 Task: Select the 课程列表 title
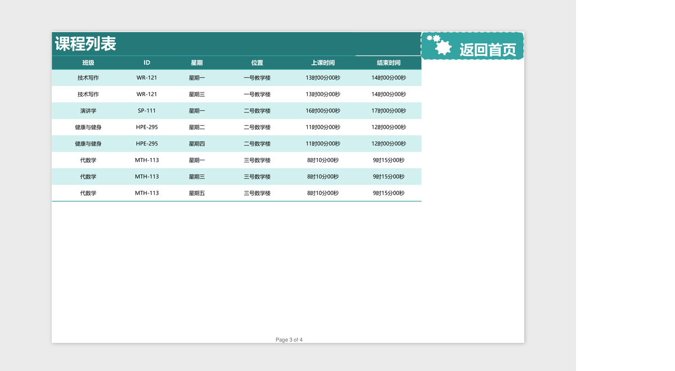(x=85, y=43)
